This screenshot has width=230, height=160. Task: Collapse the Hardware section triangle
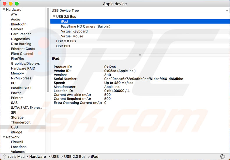(4, 9)
